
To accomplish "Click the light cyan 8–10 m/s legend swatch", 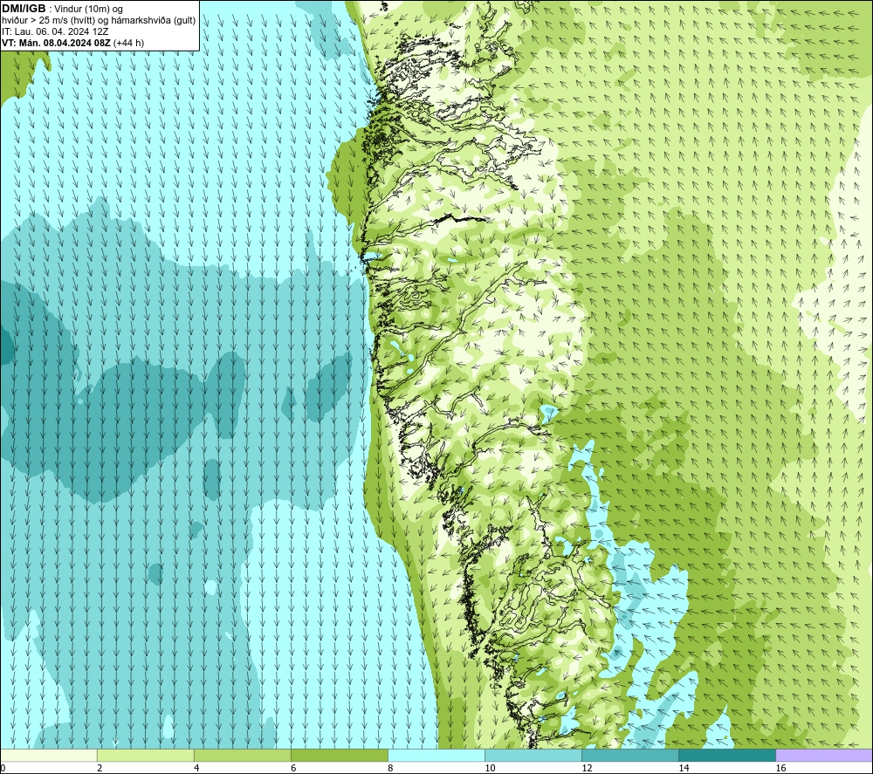I will pos(436,755).
